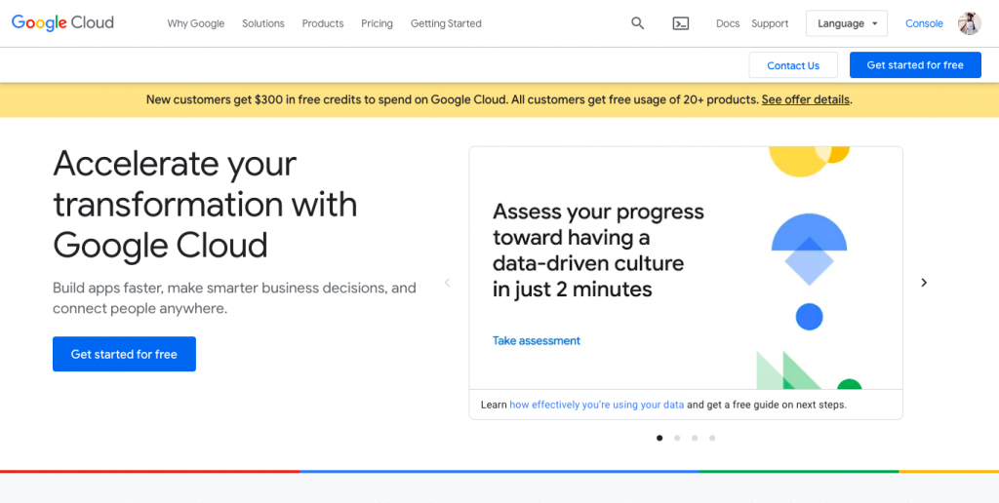Click the Assess your progress card heading
This screenshot has height=503, width=999.
point(598,251)
